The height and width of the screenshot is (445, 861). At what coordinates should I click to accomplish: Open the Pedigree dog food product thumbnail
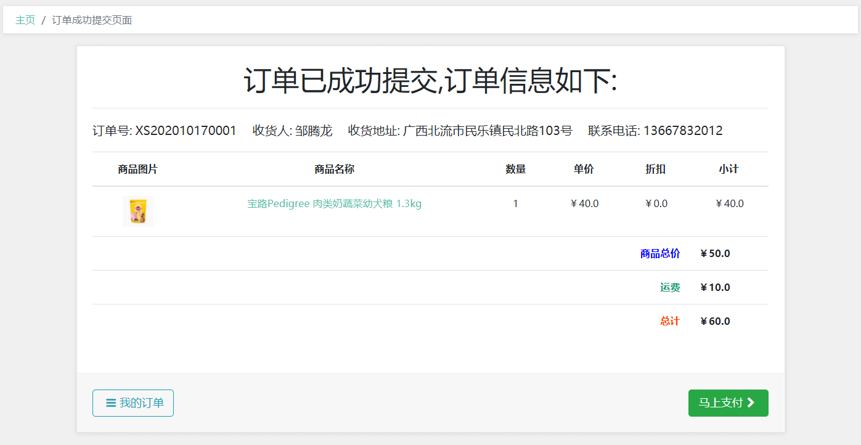(138, 211)
